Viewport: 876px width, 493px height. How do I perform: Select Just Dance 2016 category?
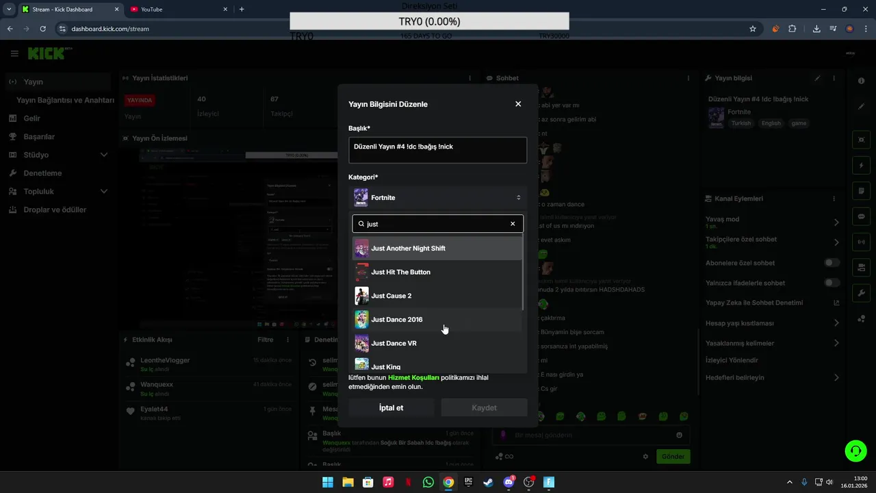pyautogui.click(x=437, y=319)
